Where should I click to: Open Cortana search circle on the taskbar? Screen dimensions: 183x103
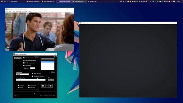click(x=5, y=1)
